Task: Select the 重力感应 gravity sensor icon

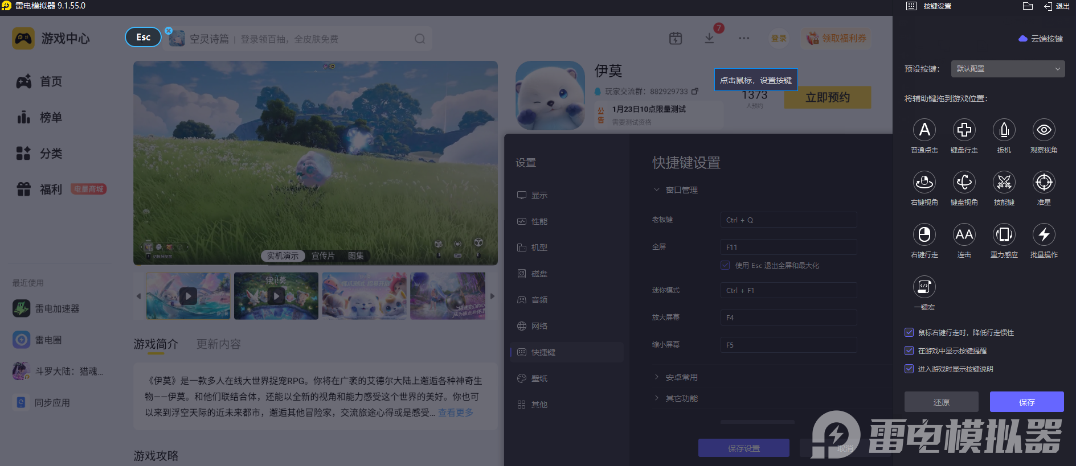Action: (1004, 235)
